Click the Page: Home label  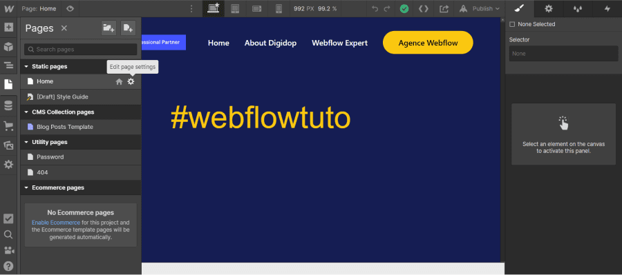(x=39, y=9)
